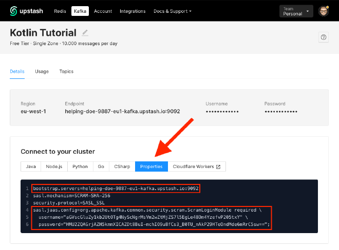This screenshot has width=339, height=250.
Task: Show Node.js connection snippet
Action: point(54,166)
